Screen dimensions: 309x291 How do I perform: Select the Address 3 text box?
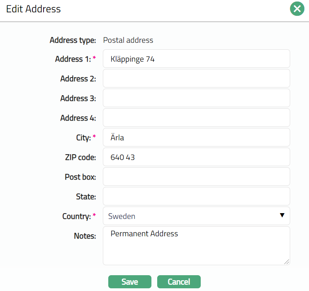click(x=196, y=98)
